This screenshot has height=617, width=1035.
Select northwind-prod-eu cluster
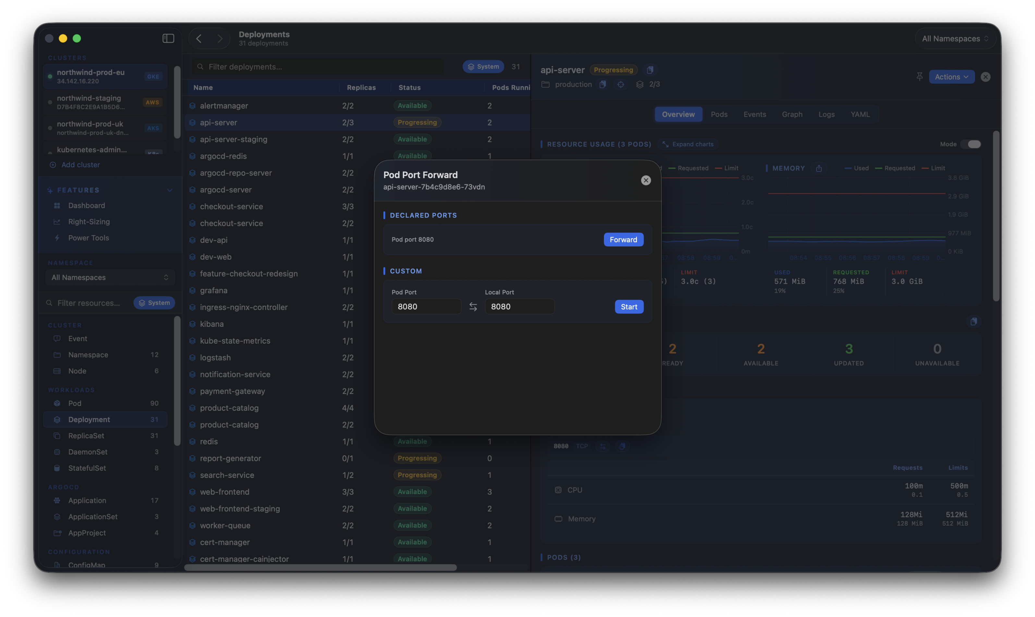(105, 77)
